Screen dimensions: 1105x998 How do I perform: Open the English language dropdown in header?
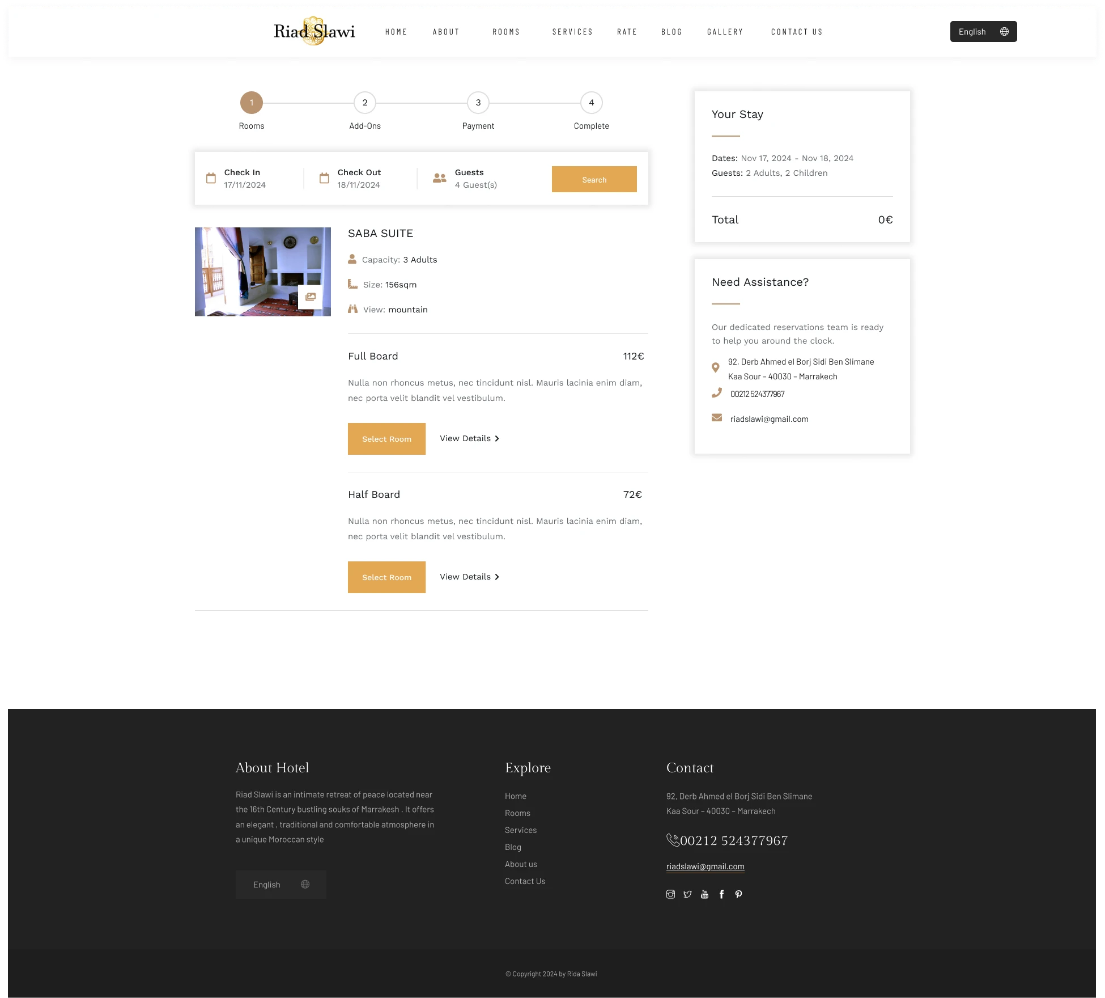[983, 32]
